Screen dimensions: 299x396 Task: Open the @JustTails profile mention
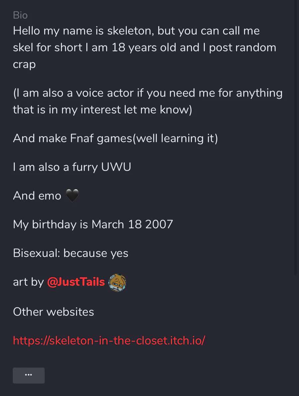click(x=76, y=282)
